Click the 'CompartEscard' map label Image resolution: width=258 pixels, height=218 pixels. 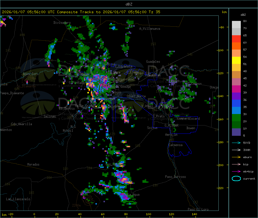(188, 119)
